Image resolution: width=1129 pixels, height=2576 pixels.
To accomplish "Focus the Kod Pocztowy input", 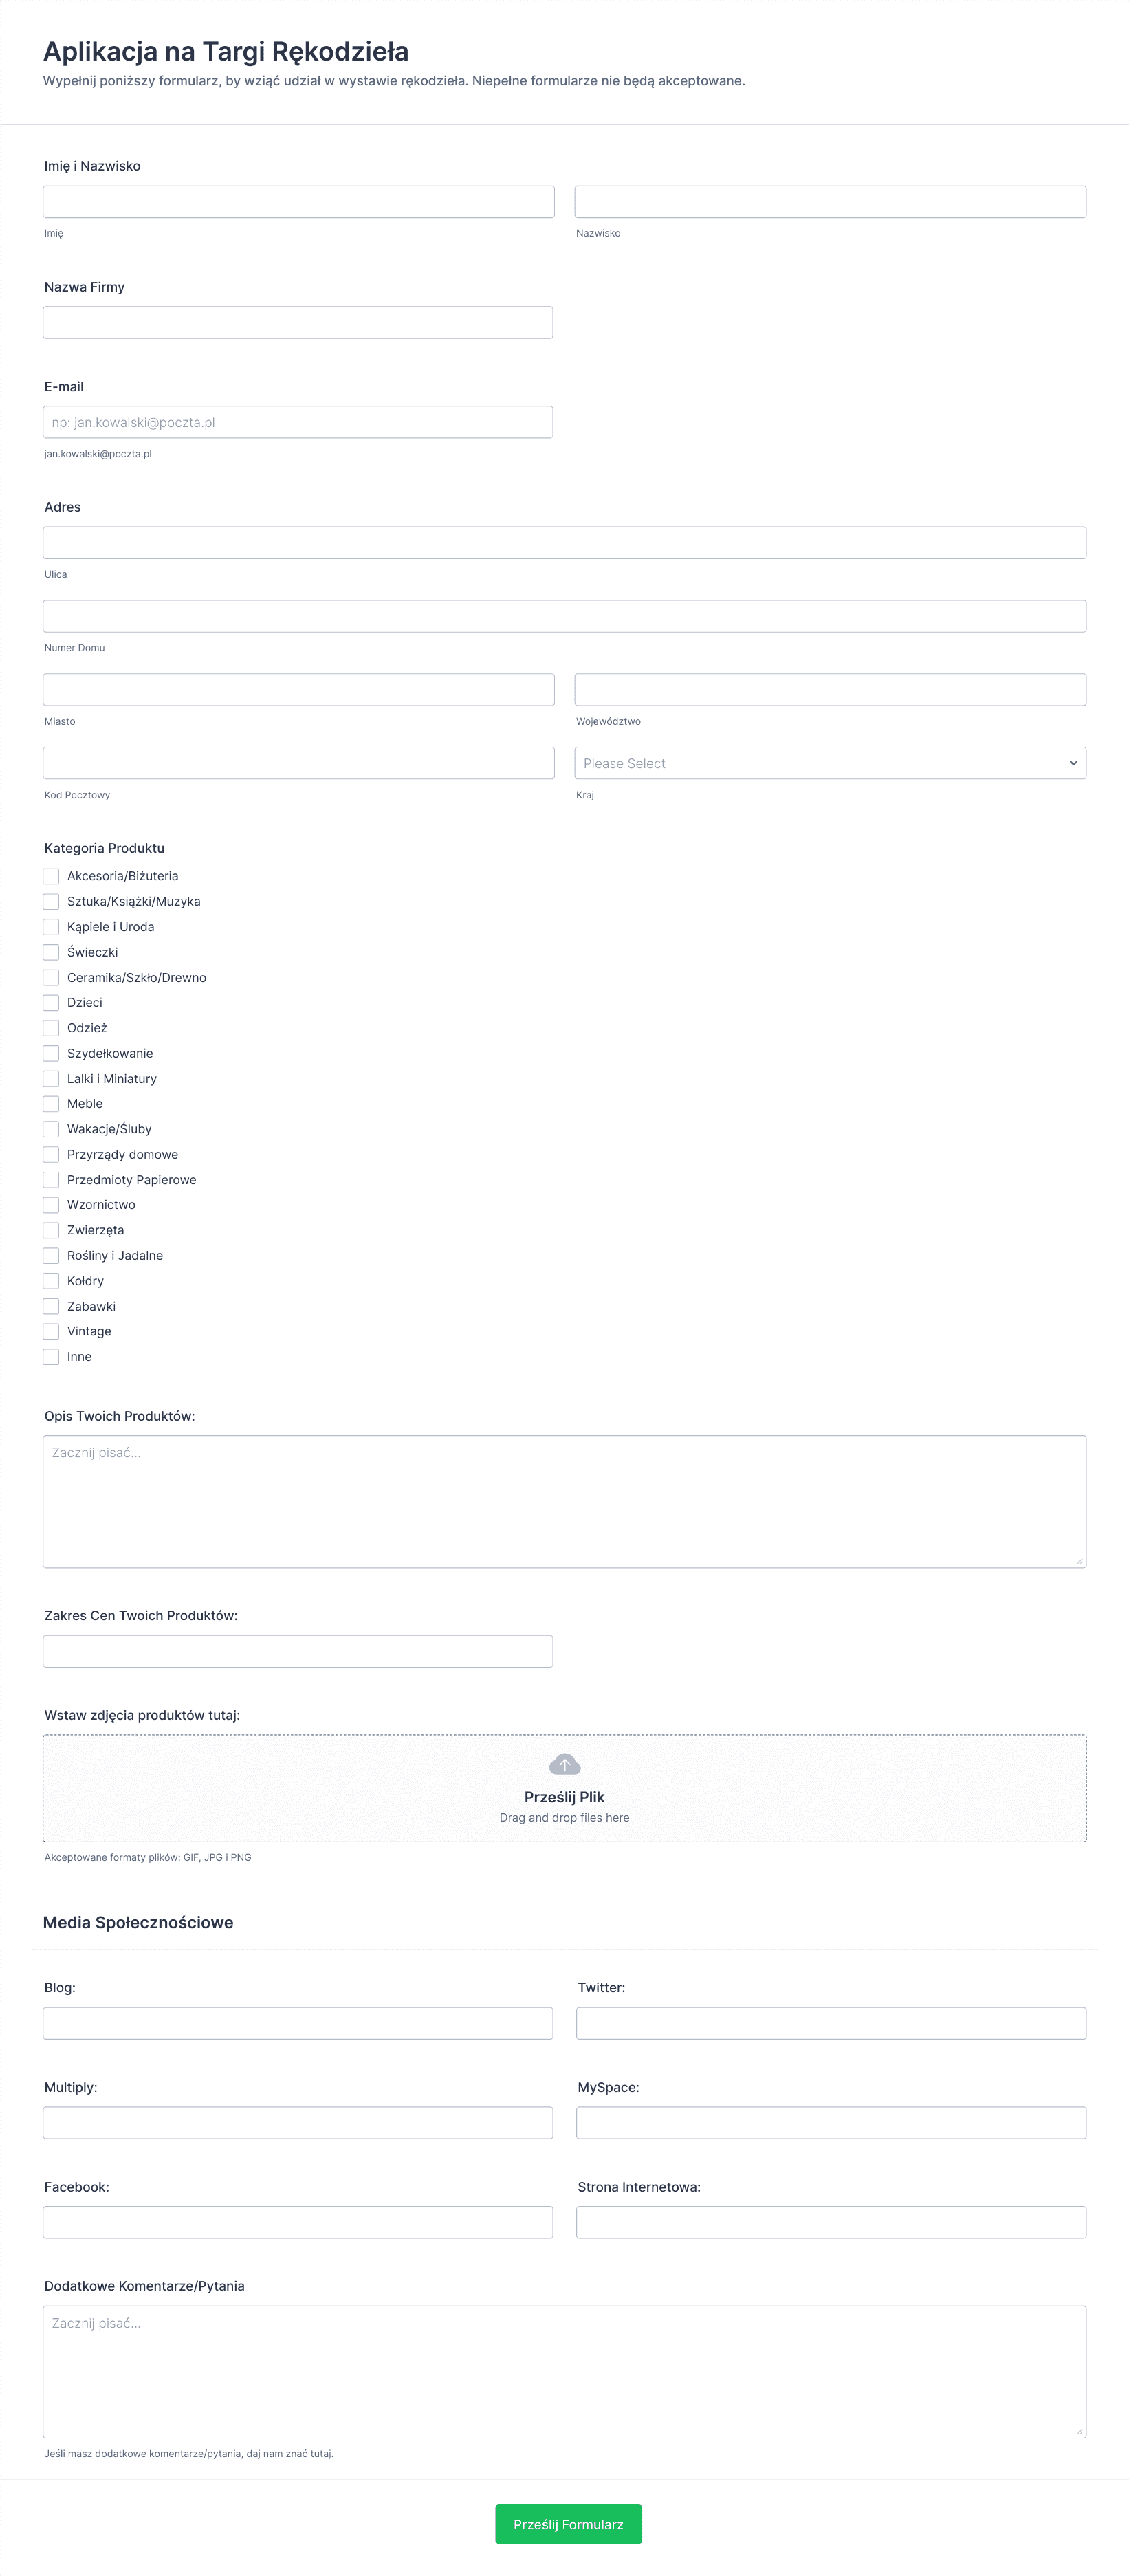I will pyautogui.click(x=298, y=763).
